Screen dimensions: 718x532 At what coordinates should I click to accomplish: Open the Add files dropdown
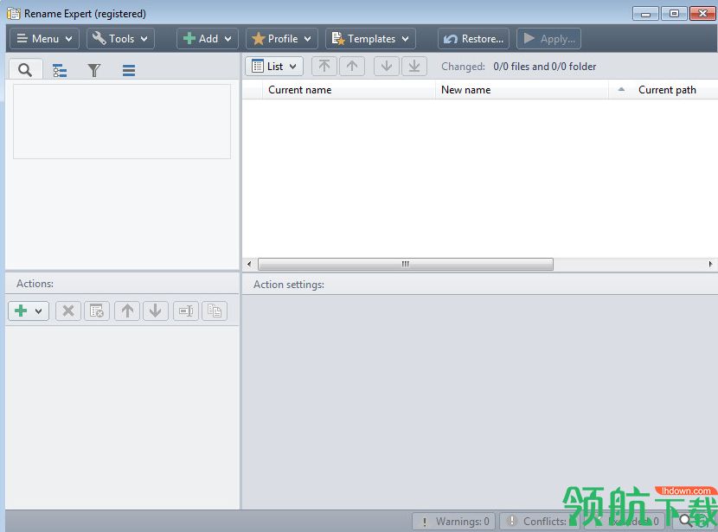point(208,39)
